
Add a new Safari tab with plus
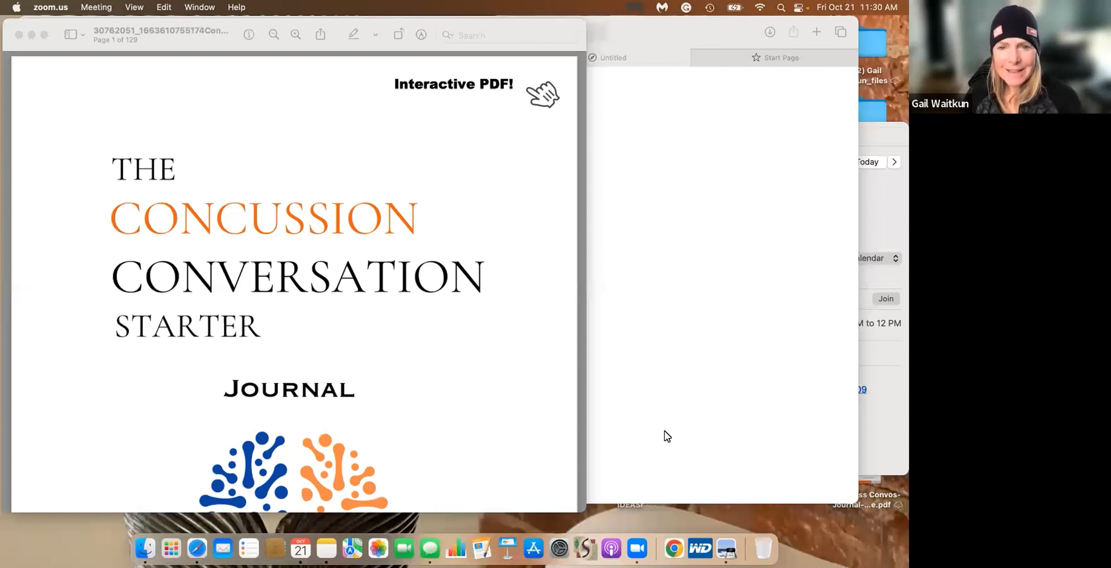click(x=817, y=32)
